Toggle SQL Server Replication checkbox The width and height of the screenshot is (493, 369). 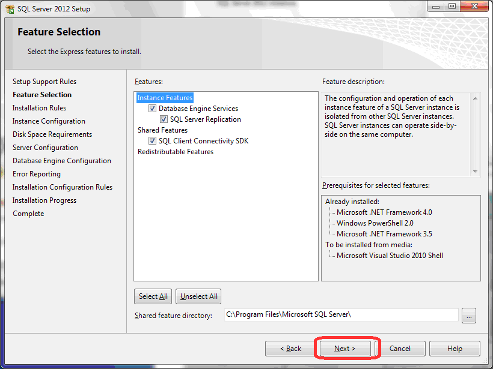click(x=164, y=119)
